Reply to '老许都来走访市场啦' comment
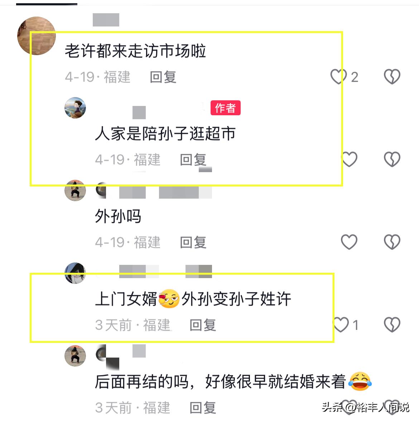419x422 pixels. (163, 77)
